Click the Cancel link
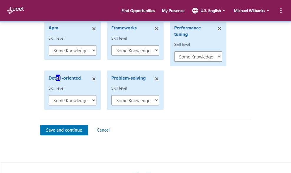This screenshot has width=291, height=173. click(103, 130)
